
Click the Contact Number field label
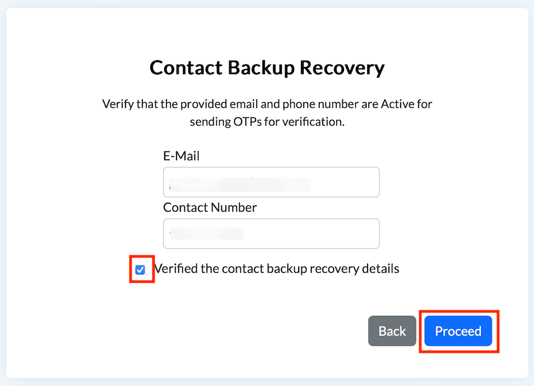(x=210, y=207)
